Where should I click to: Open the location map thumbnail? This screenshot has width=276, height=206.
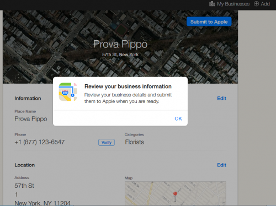176,193
